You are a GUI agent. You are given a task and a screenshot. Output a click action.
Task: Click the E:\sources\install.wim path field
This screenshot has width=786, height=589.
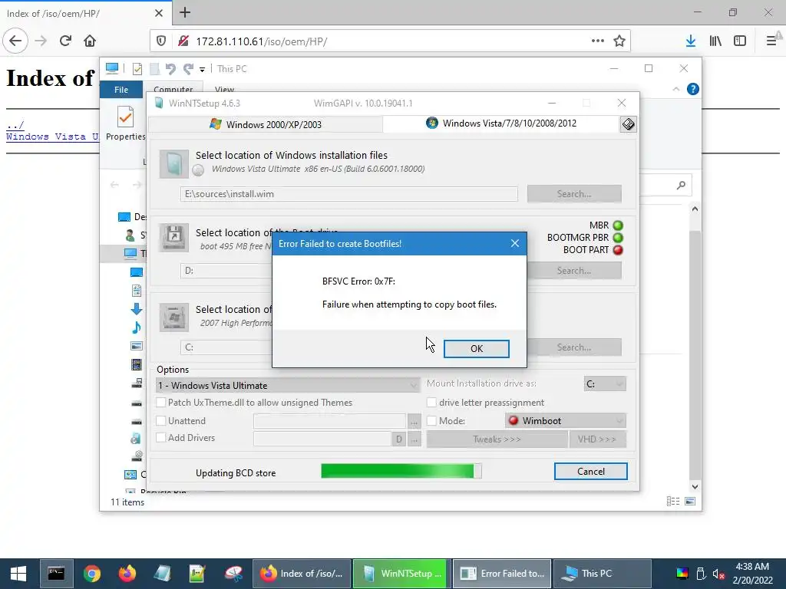click(349, 194)
